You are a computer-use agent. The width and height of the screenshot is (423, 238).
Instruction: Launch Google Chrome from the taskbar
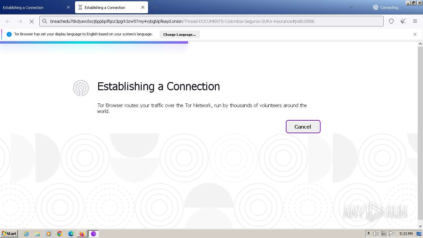coord(60,234)
